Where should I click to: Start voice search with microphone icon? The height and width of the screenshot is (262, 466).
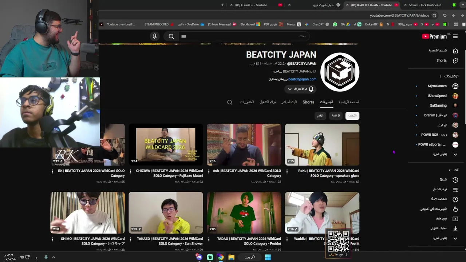155,36
